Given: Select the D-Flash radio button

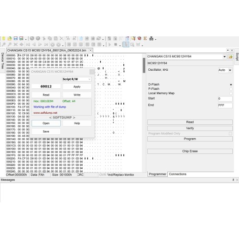Looking at the screenshot, I should click(231, 85).
